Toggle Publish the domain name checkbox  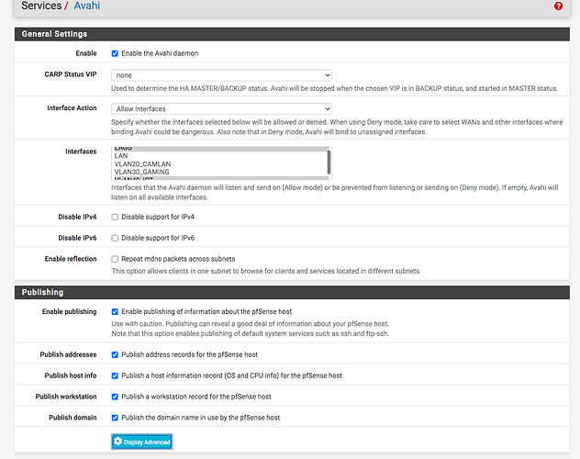click(115, 418)
